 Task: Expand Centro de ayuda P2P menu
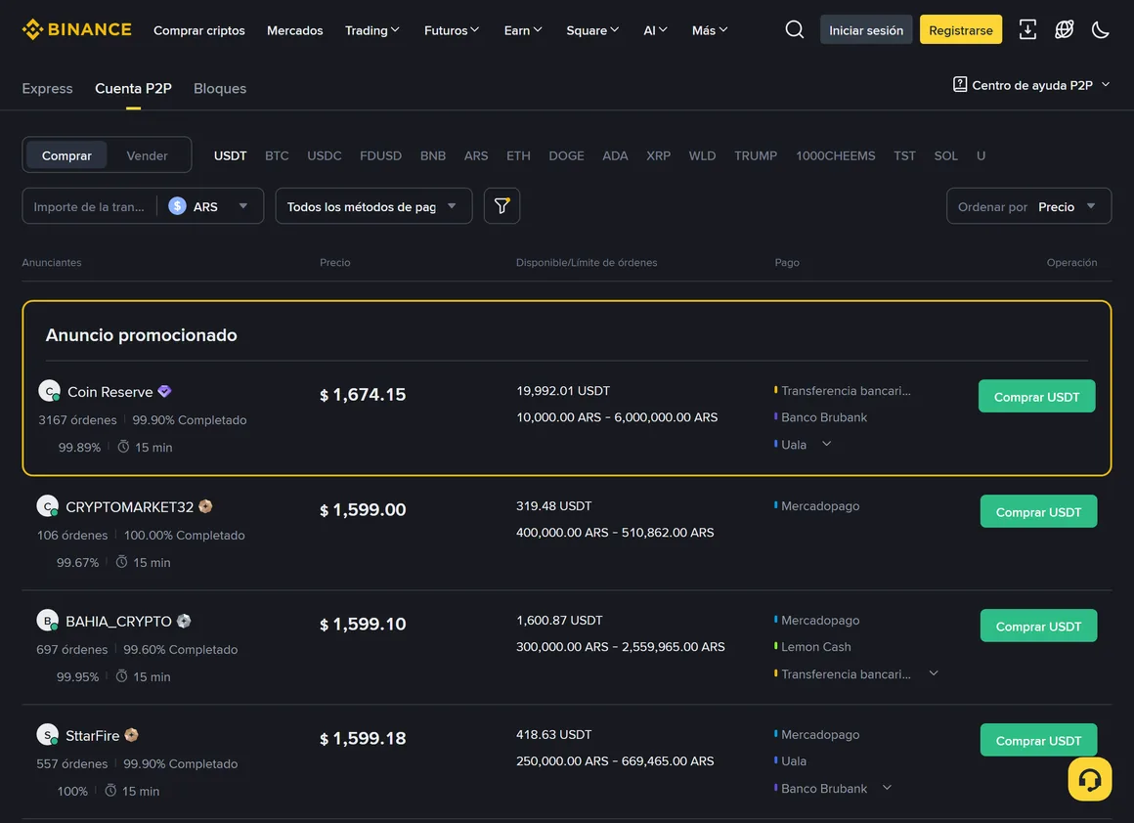click(x=1031, y=85)
